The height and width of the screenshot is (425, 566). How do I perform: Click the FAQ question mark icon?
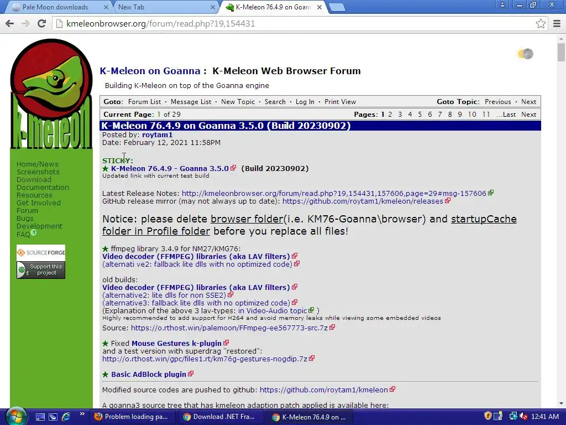34,233
